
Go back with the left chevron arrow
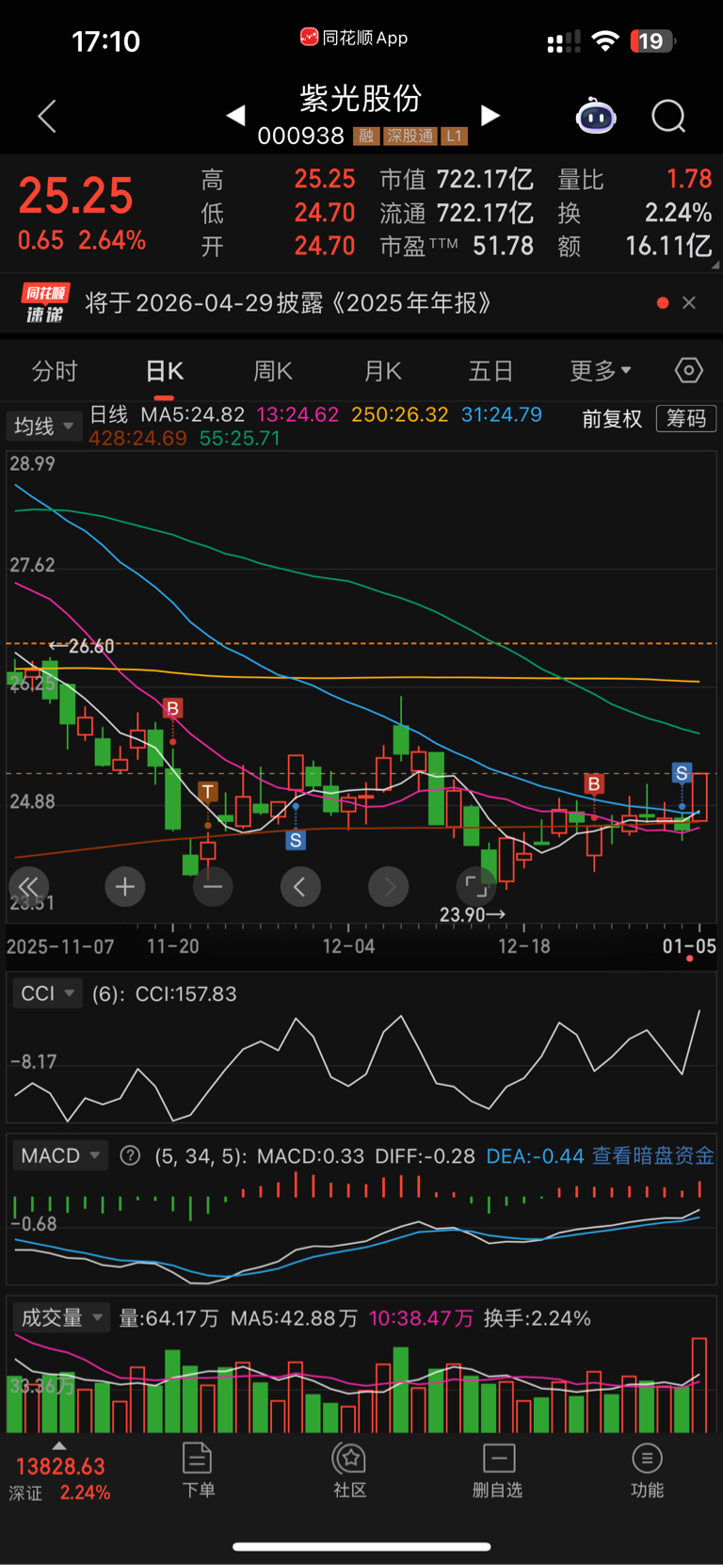coord(47,116)
